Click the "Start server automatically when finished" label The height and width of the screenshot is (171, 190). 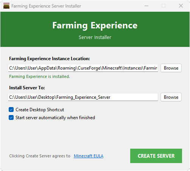(55, 118)
